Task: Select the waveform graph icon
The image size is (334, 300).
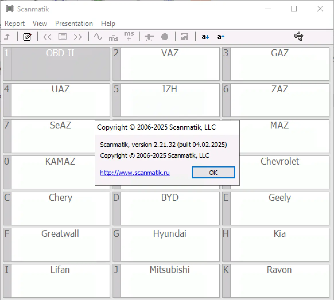Action: point(98,37)
